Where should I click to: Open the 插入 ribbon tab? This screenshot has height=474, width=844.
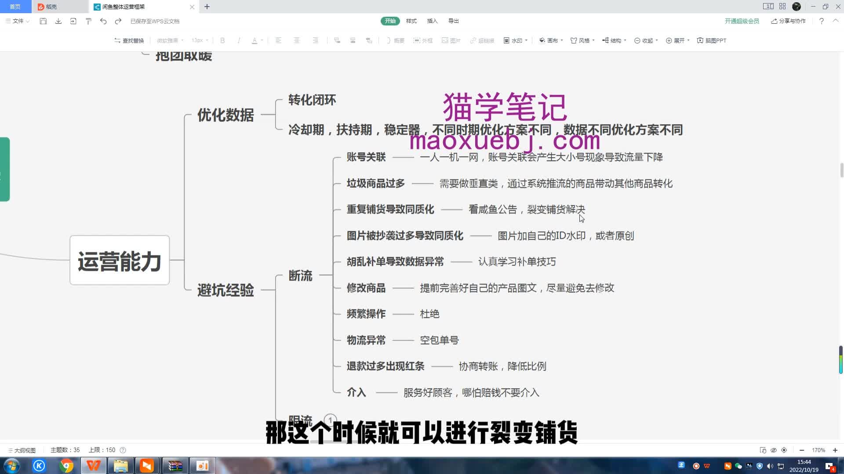pos(432,21)
